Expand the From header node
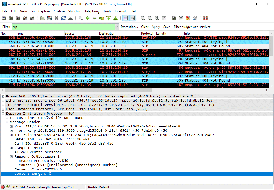Image resolution: width=274 pixels, height=190 pixels. (x=11, y=131)
